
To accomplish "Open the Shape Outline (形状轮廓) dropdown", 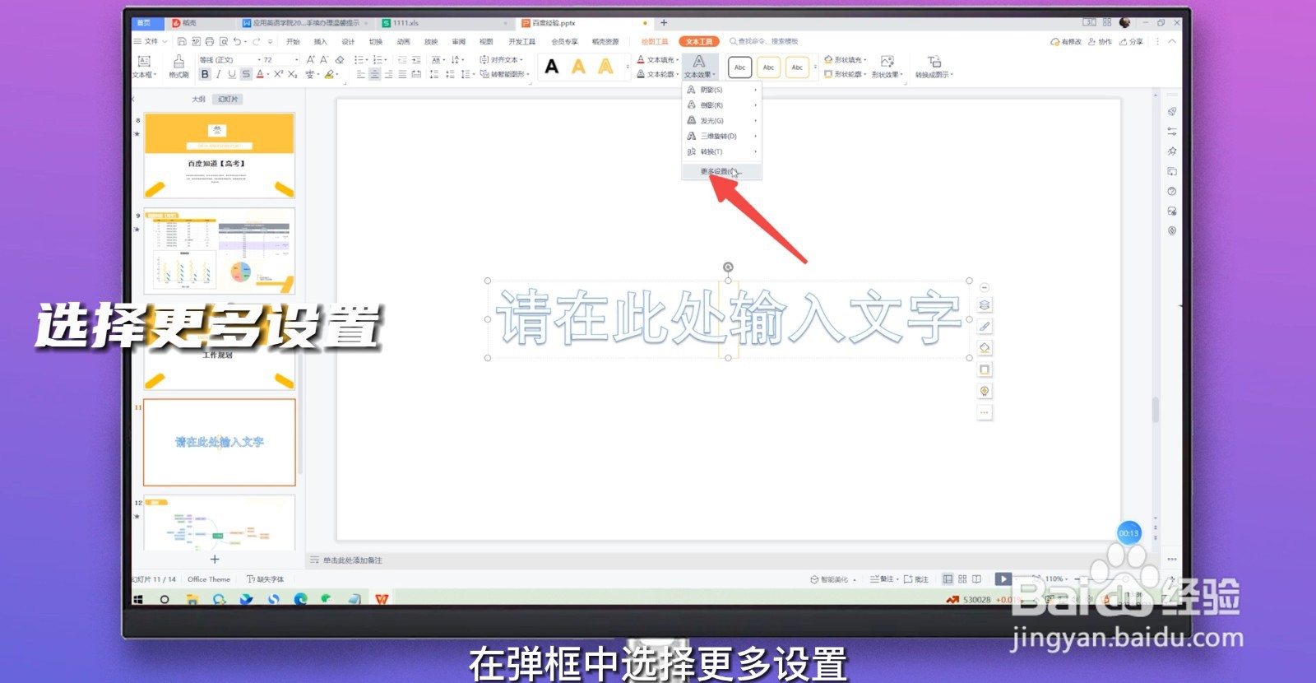I will coord(846,74).
